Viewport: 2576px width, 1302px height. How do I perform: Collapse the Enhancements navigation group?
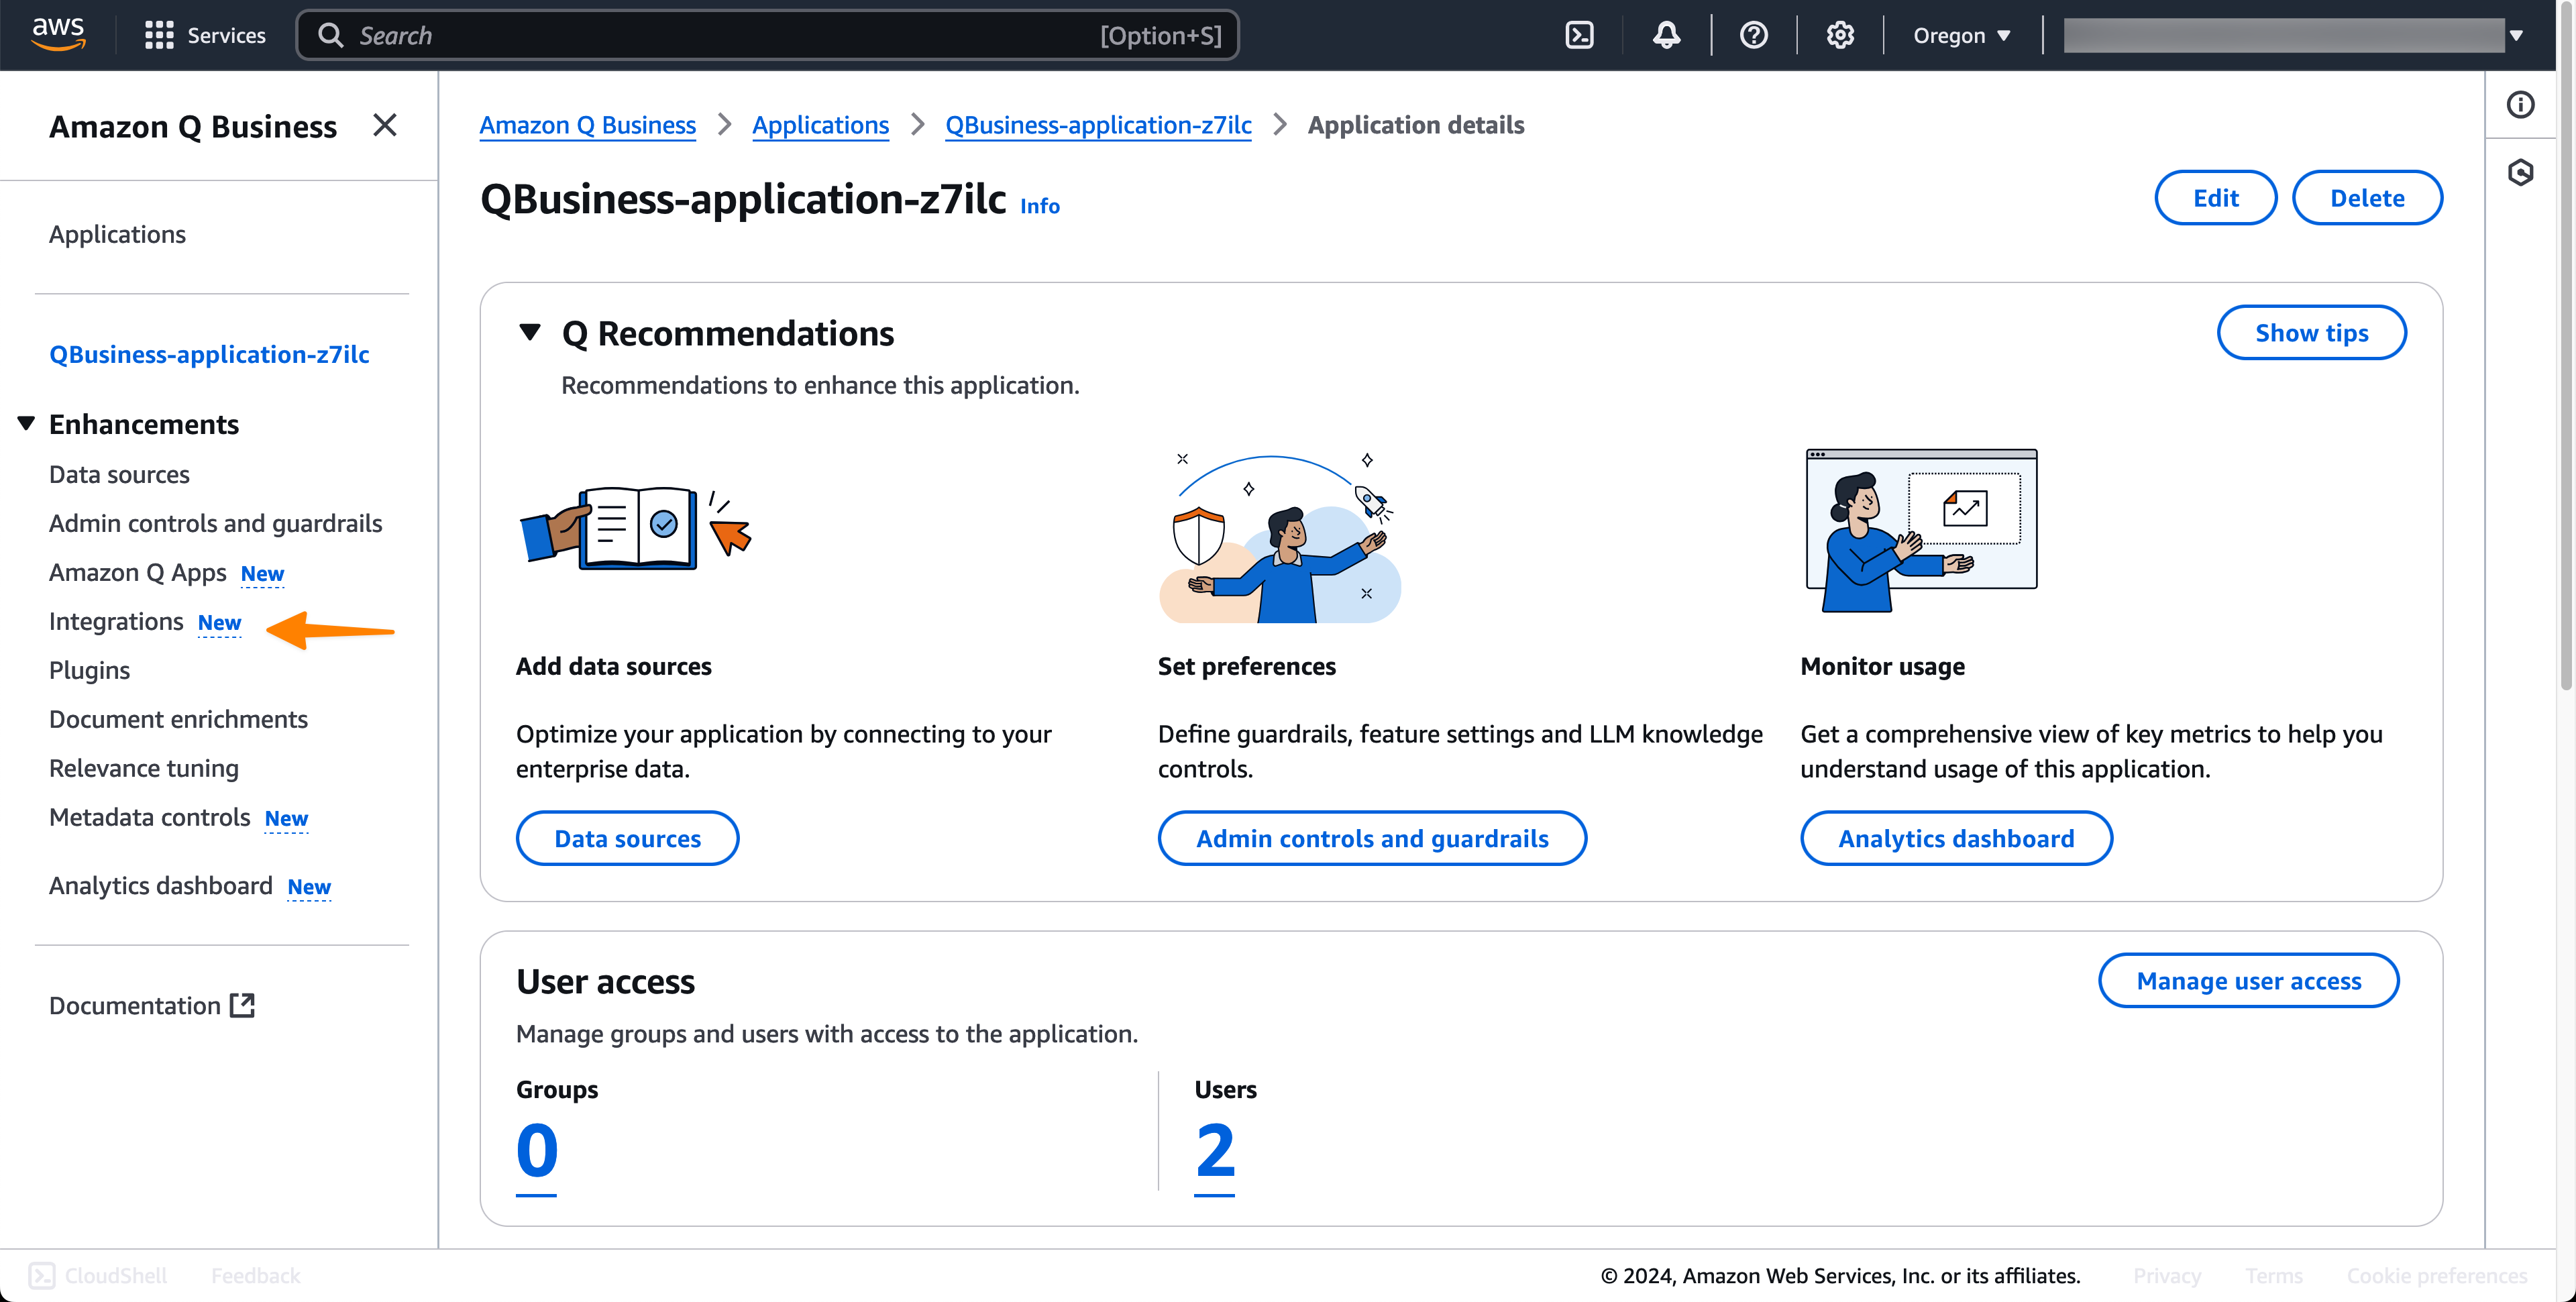pyautogui.click(x=27, y=424)
